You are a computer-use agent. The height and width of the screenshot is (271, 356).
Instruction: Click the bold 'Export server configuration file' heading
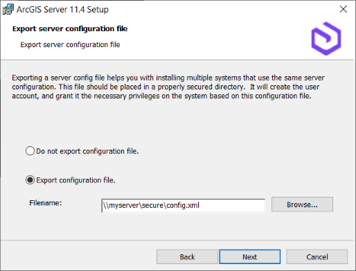pyautogui.click(x=70, y=28)
